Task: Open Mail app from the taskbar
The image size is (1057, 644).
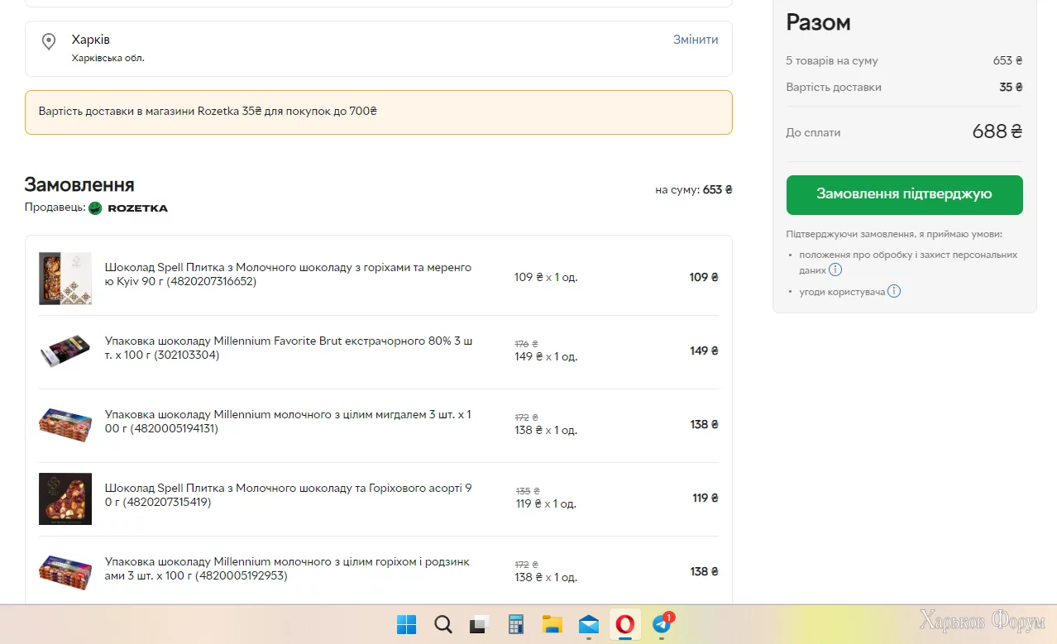Action: [x=589, y=624]
